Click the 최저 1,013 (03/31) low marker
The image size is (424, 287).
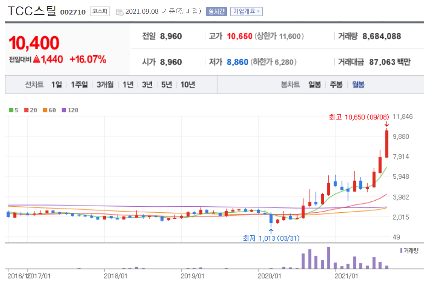pos(271,238)
